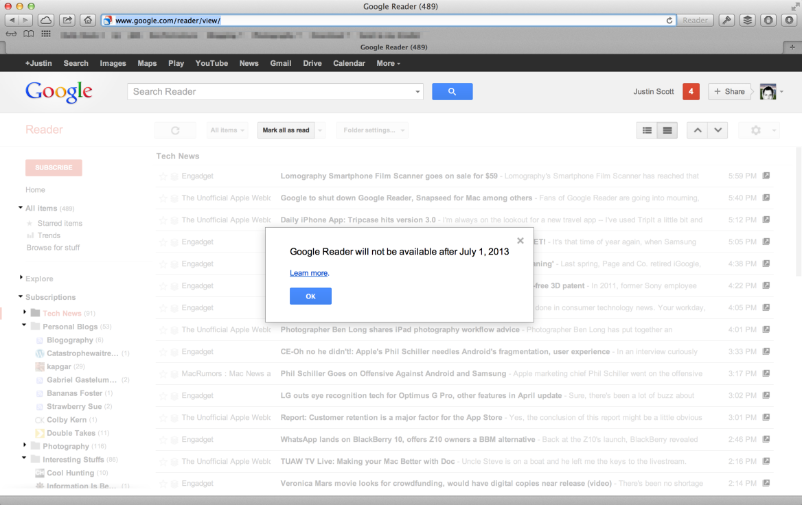Open the settings gear icon
This screenshot has height=505, width=802.
[756, 130]
